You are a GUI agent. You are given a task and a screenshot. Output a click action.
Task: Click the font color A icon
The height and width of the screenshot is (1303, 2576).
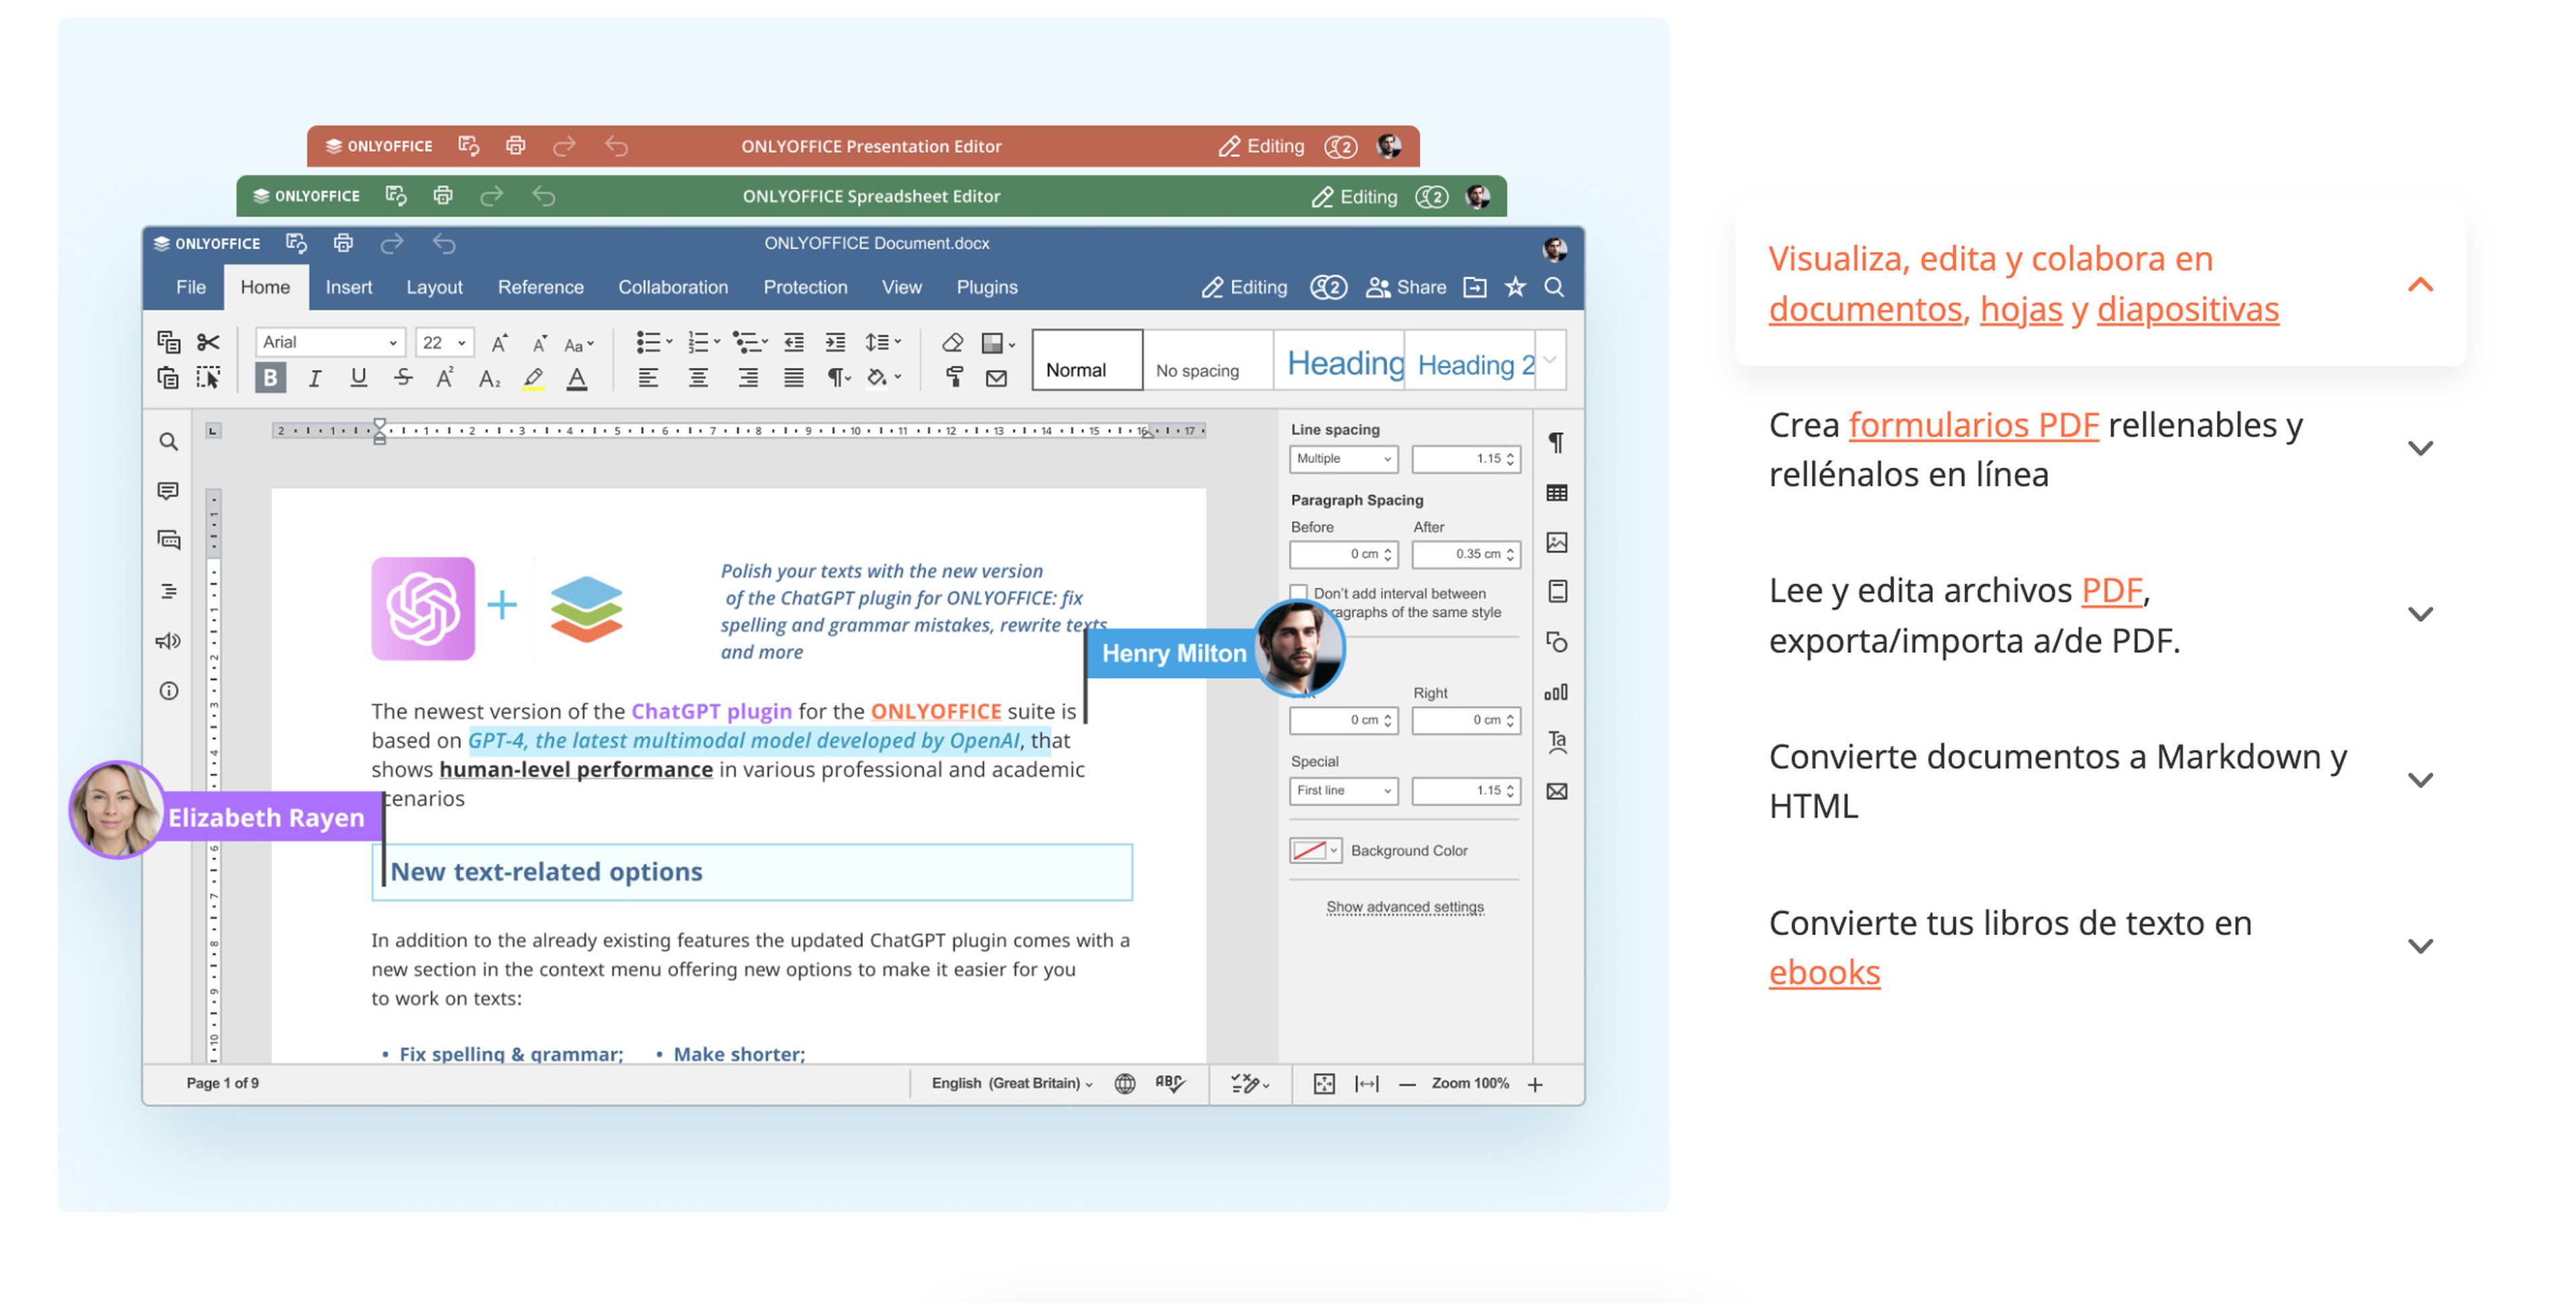click(577, 378)
